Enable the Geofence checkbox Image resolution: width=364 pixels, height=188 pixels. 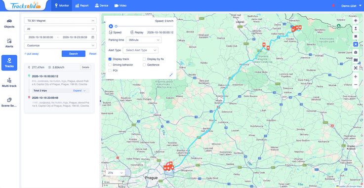(x=144, y=65)
